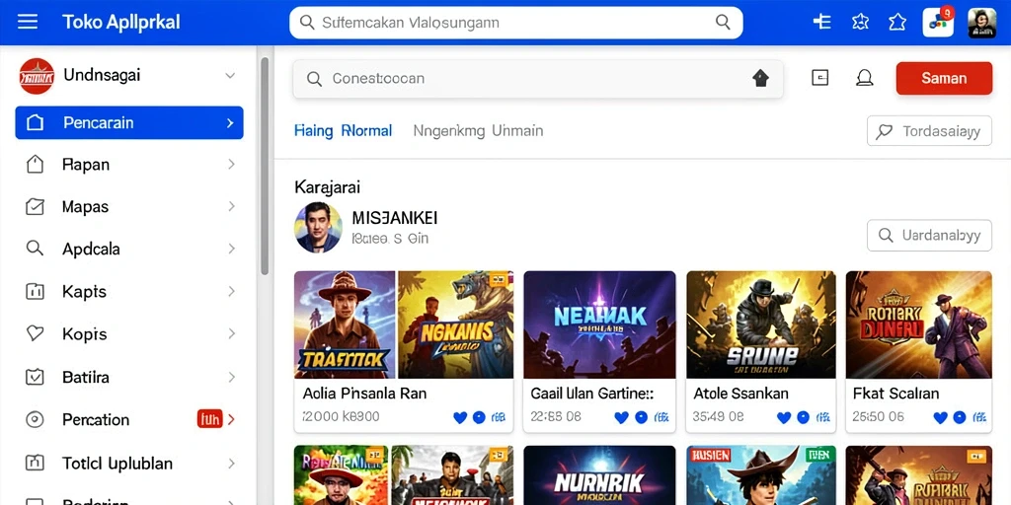1011x505 pixels.
Task: Click the Conestcocan search field
Action: [538, 79]
